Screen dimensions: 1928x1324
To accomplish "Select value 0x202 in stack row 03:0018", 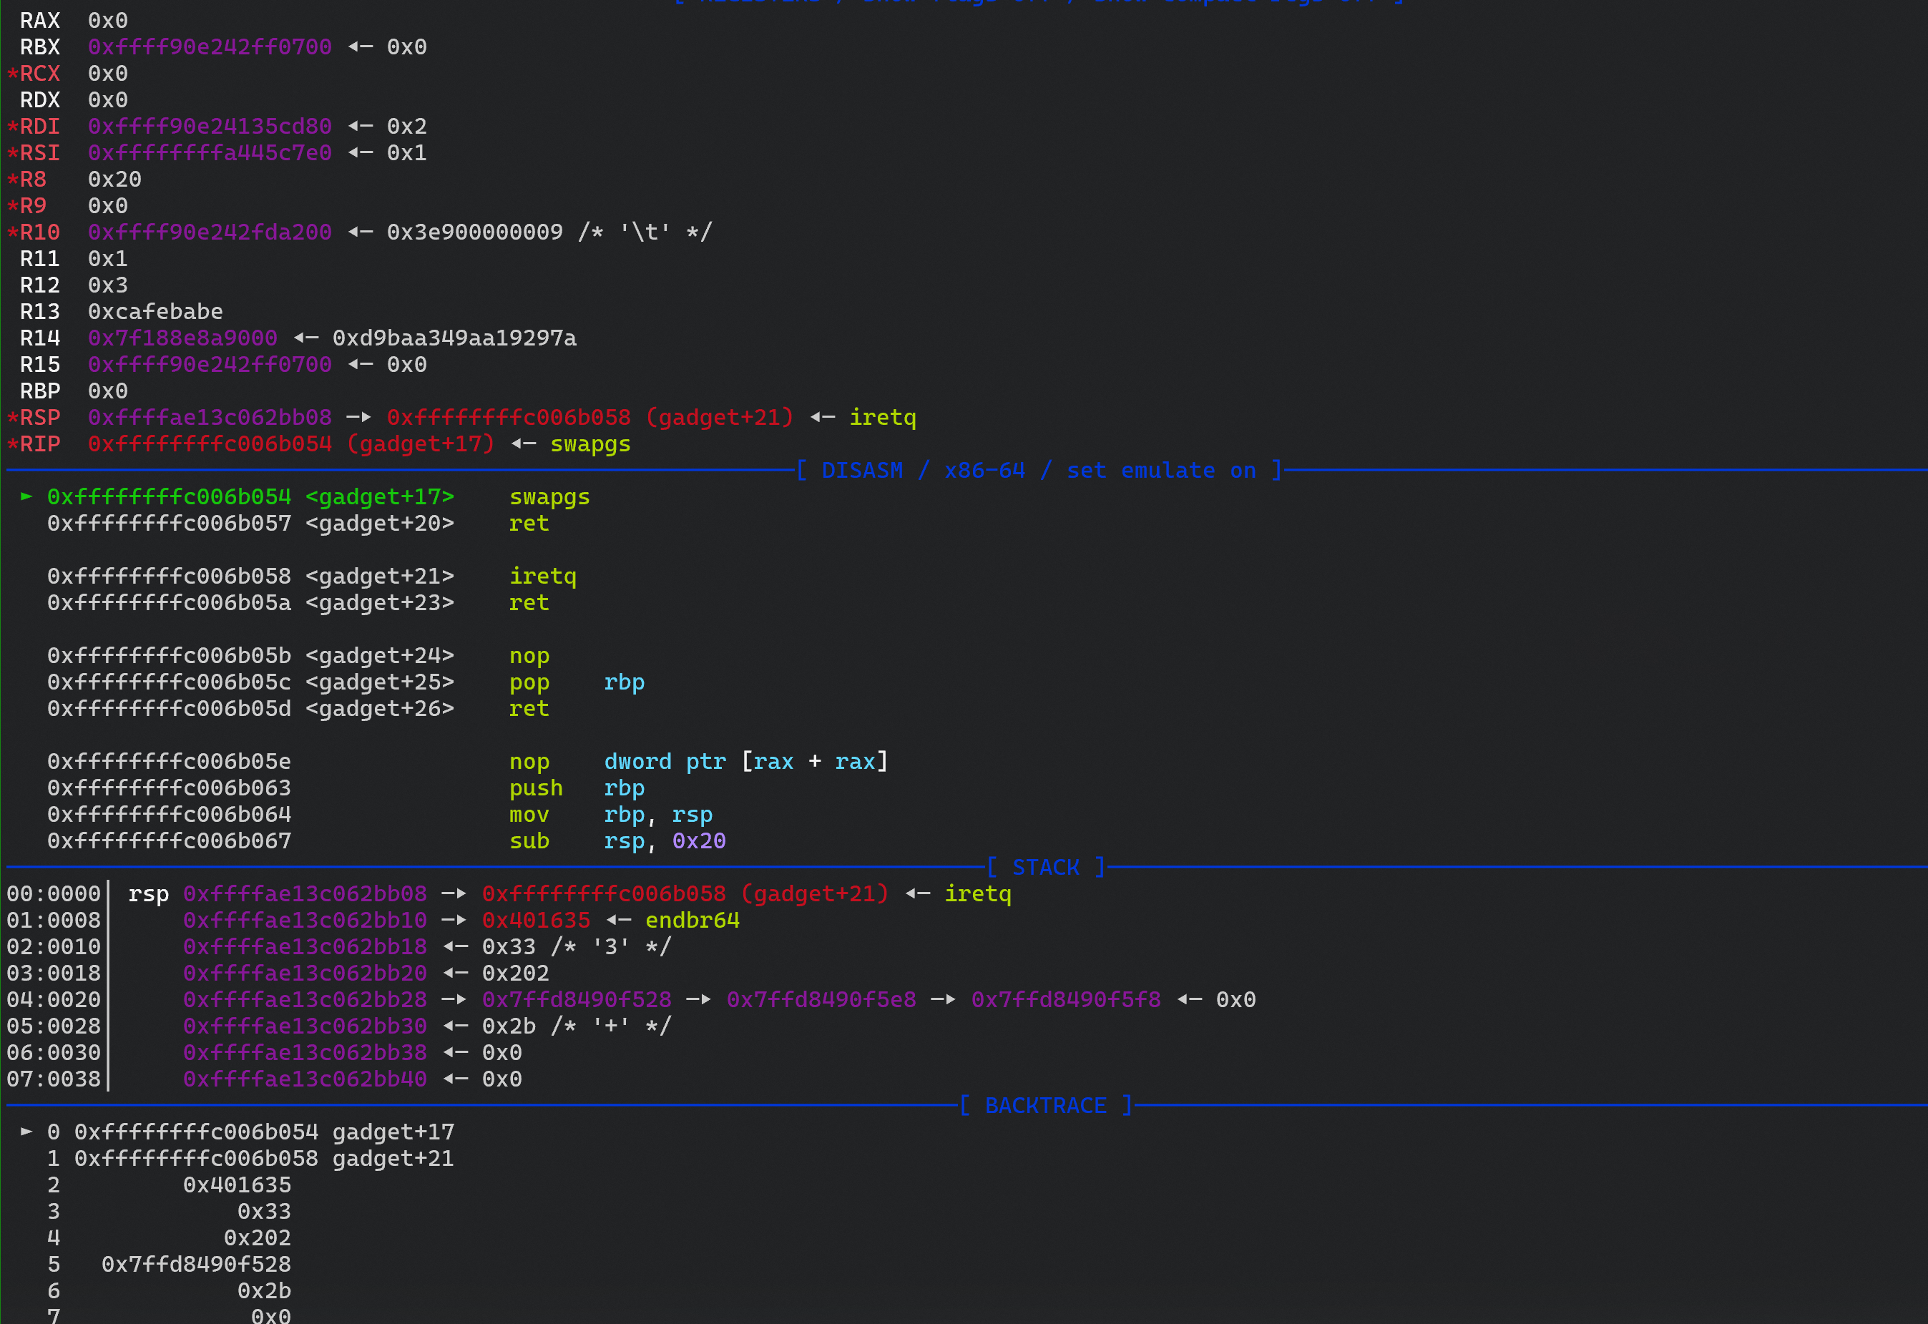I will coord(515,974).
